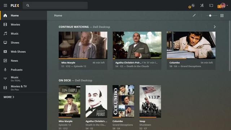Image resolution: width=231 pixels, height=130 pixels.
Task: Click the grid view icon
Action: 222,16
